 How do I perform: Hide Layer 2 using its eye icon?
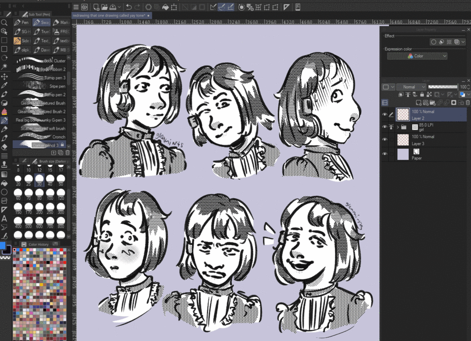385,114
